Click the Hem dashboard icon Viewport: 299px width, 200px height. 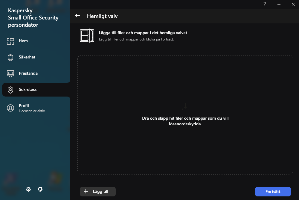(x=10, y=41)
